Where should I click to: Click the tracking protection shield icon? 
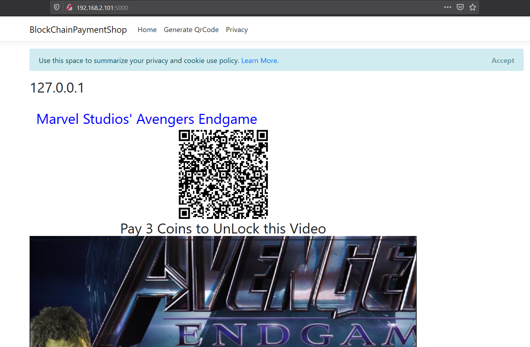tap(56, 7)
